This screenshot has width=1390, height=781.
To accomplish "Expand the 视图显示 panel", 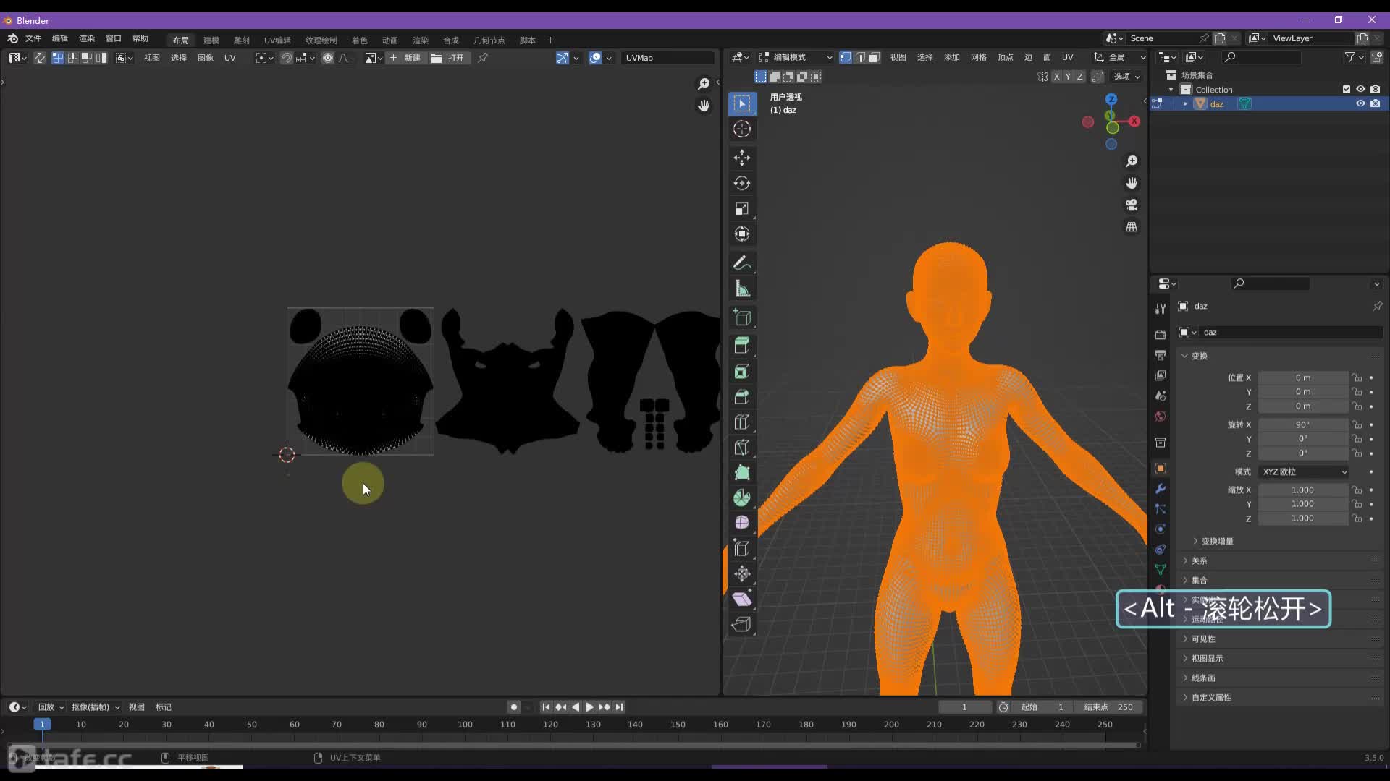I will (x=1207, y=658).
